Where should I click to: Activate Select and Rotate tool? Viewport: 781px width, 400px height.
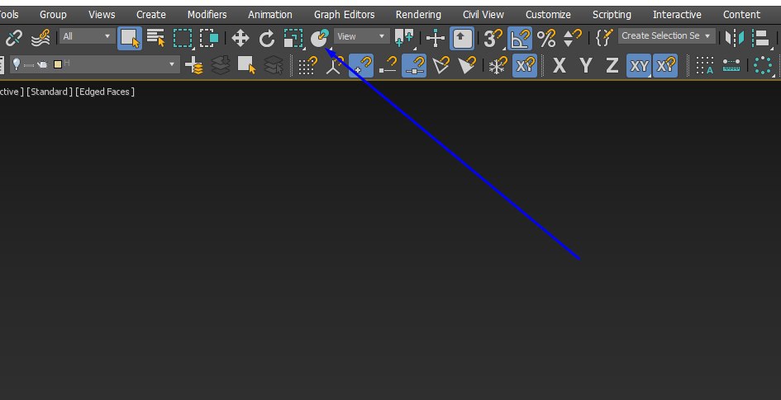click(x=267, y=38)
